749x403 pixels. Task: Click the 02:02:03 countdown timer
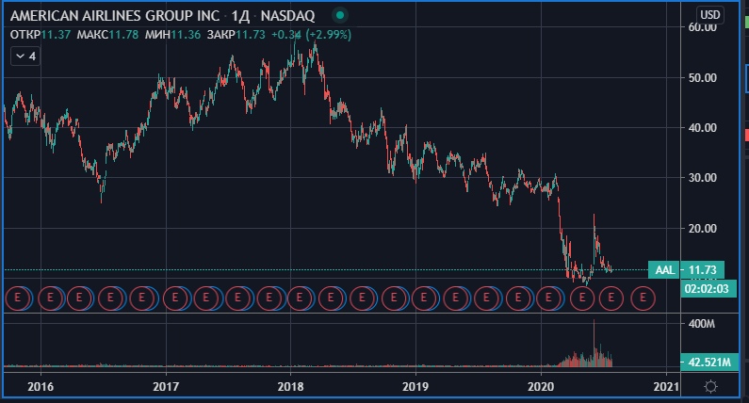coord(707,289)
